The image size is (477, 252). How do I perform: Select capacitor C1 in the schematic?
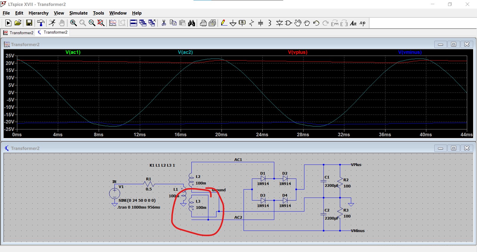pyautogui.click(x=323, y=181)
